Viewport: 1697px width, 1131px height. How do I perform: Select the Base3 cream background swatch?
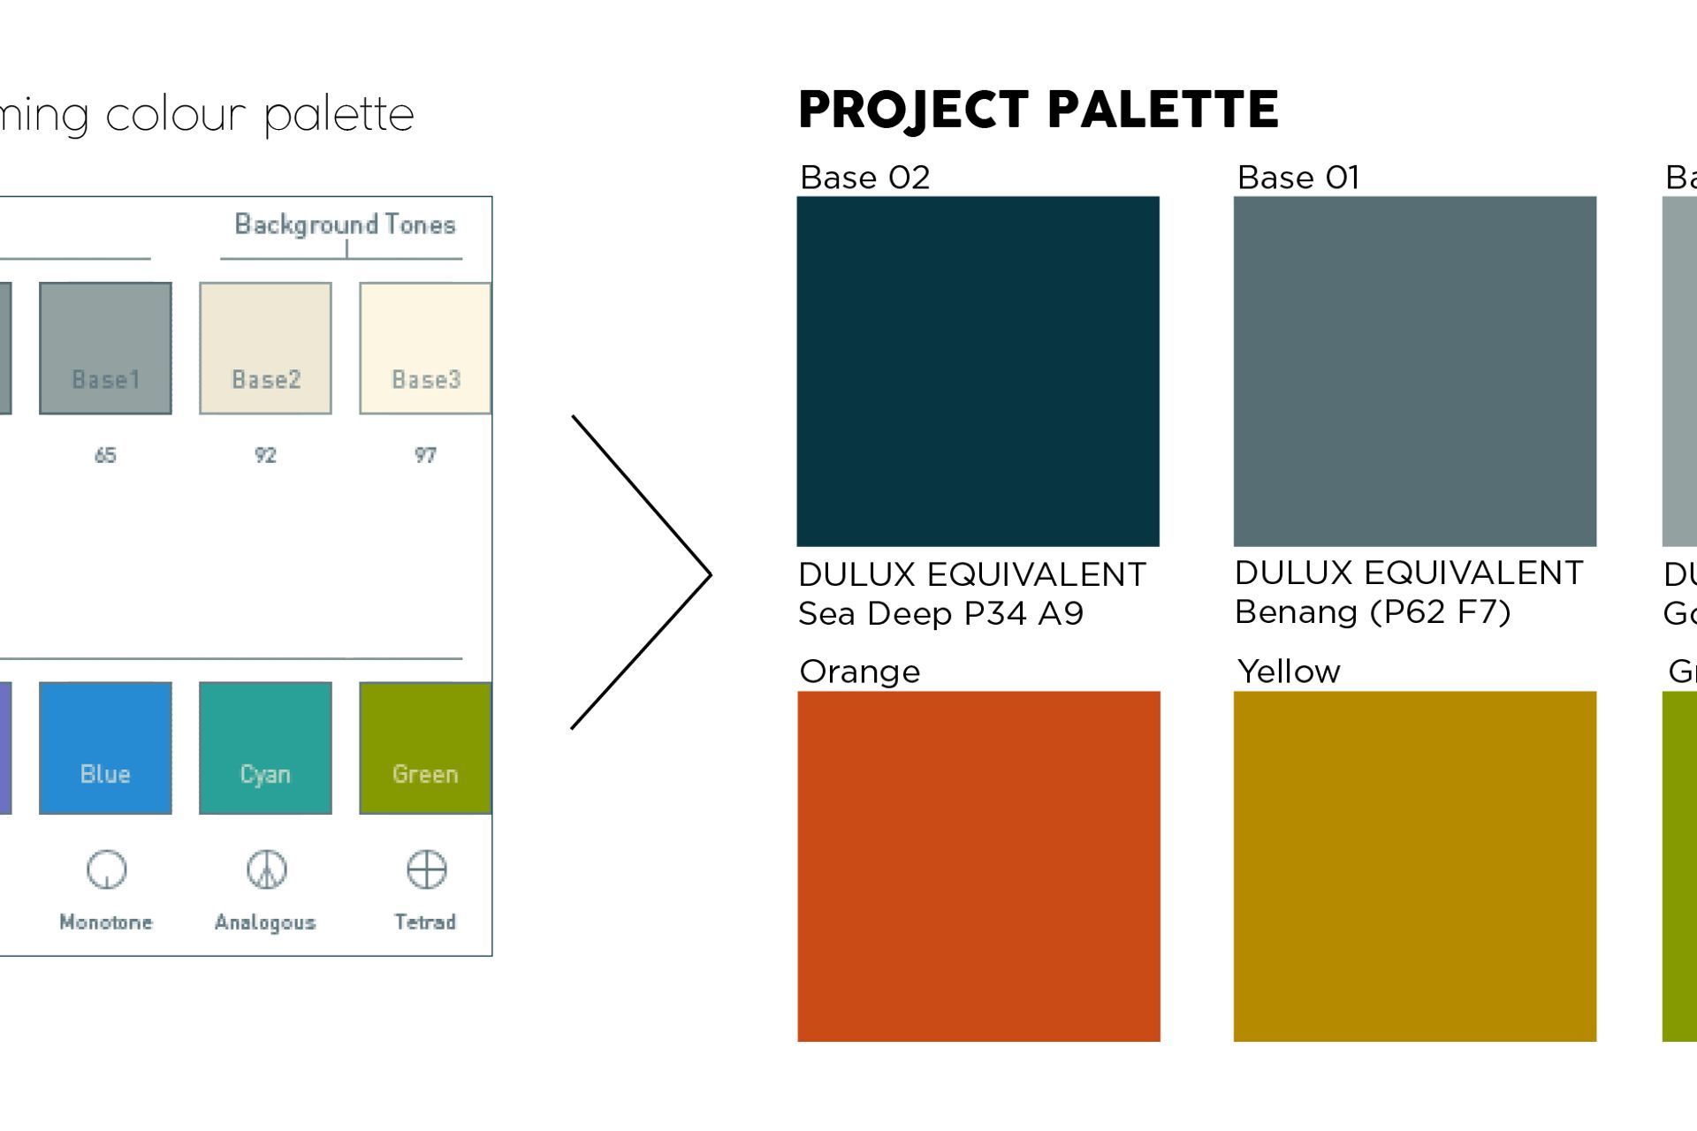point(425,348)
